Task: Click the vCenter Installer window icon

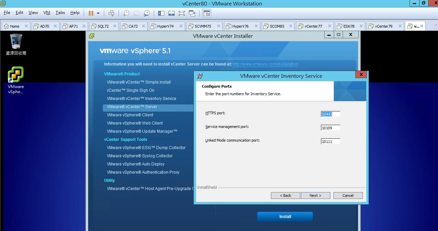Action: pyautogui.click(x=92, y=36)
